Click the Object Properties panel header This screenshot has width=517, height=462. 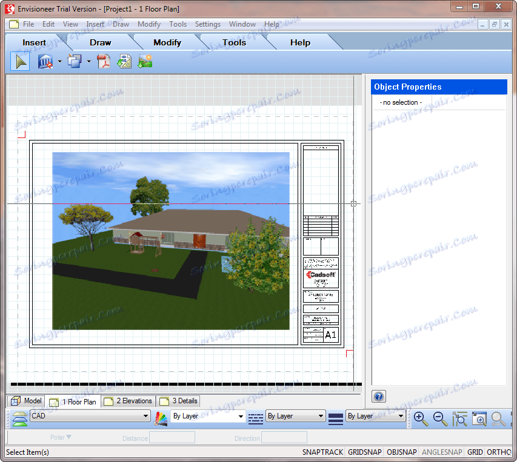point(439,87)
